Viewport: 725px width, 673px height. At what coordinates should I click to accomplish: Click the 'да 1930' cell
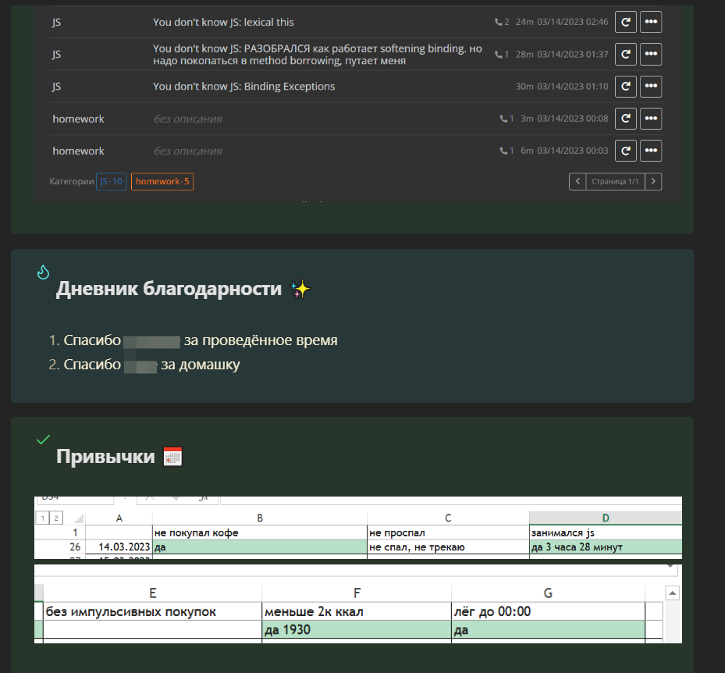click(357, 629)
